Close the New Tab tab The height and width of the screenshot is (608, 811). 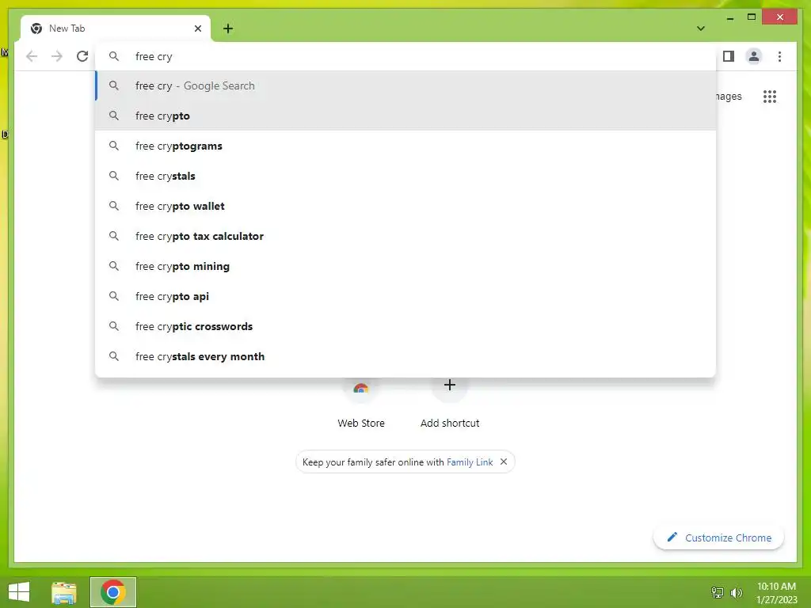pos(197,28)
